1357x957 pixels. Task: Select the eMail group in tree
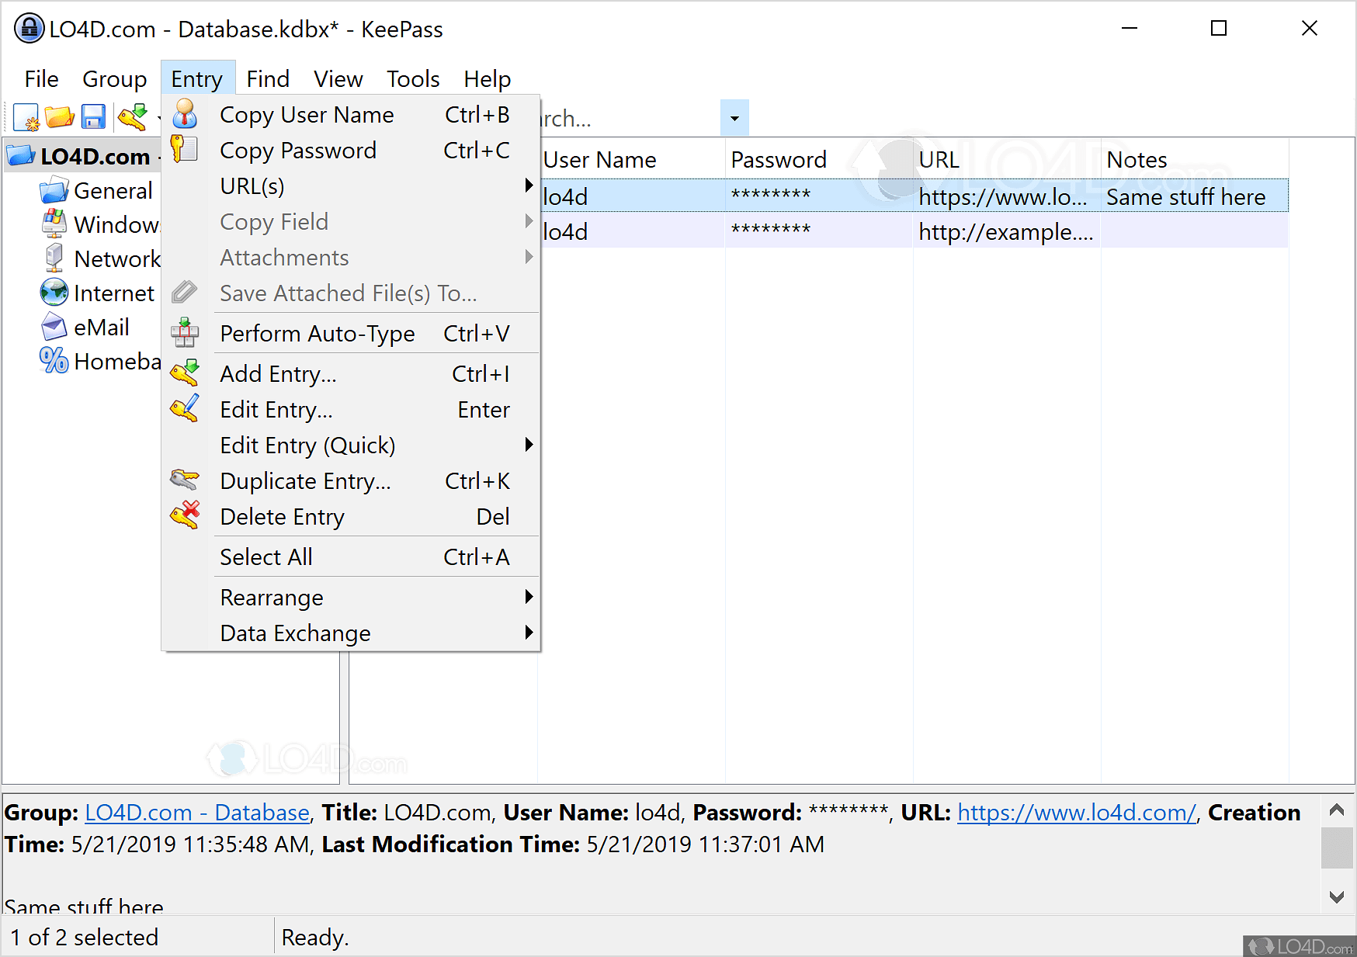pos(102,327)
